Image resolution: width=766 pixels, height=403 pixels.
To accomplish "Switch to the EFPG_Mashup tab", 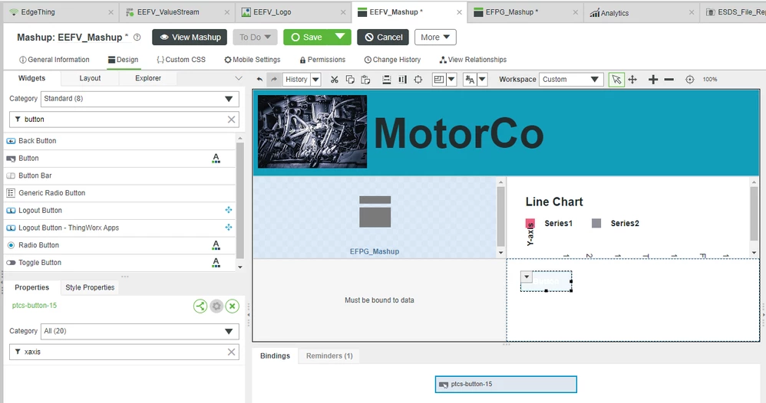I will click(x=525, y=12).
